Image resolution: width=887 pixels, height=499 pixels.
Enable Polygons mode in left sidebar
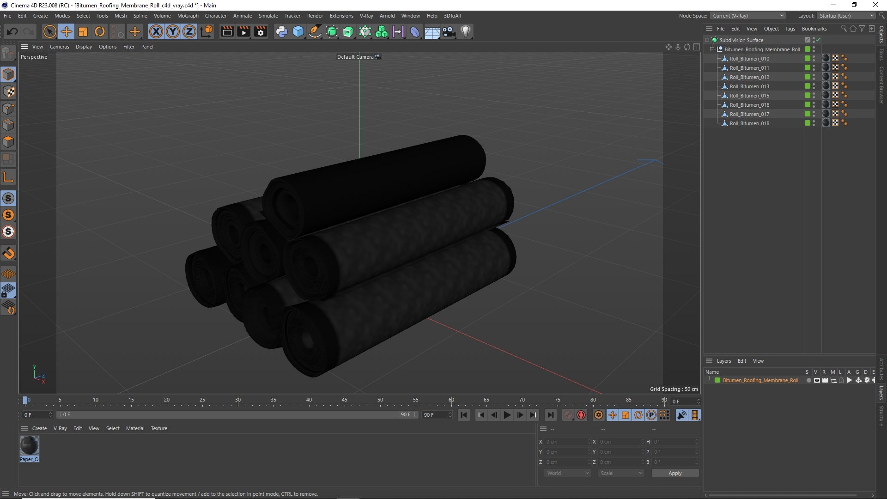pos(8,142)
